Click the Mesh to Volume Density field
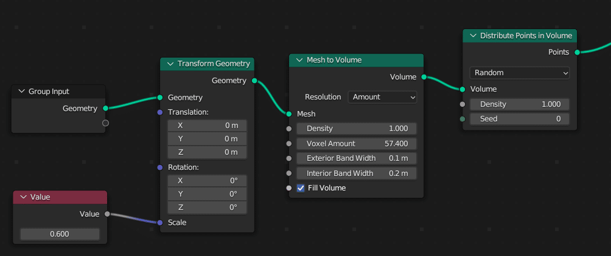This screenshot has width=611, height=256. pyautogui.click(x=357, y=129)
